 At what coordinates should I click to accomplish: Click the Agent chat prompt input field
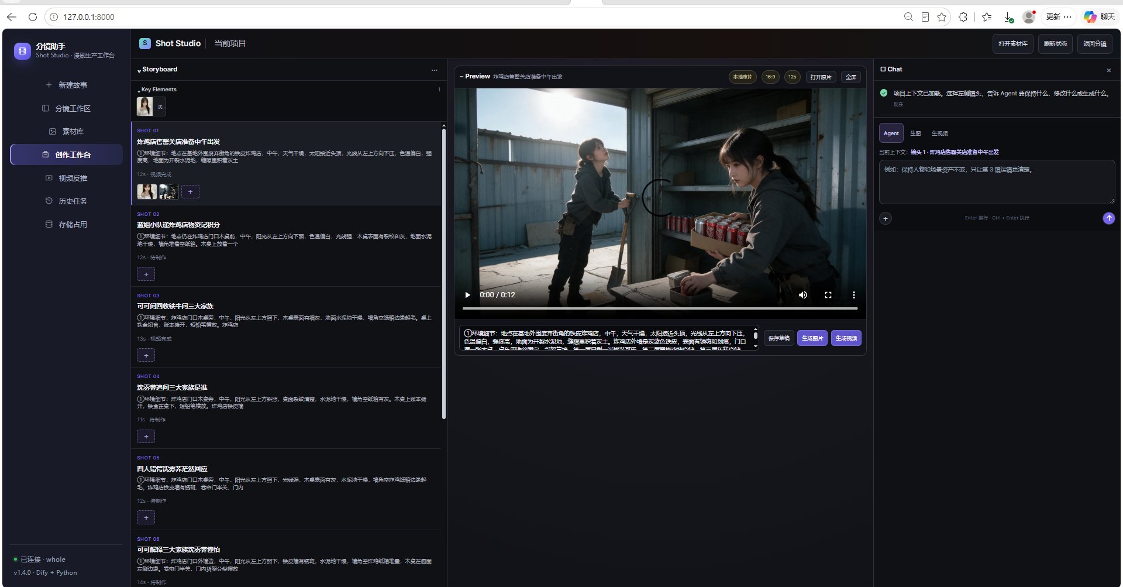point(997,182)
